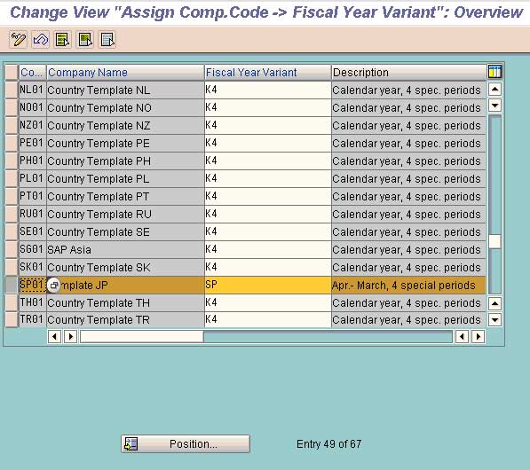Toggle row selector for NL01
Viewport: 530px width, 470px height.
(x=12, y=90)
